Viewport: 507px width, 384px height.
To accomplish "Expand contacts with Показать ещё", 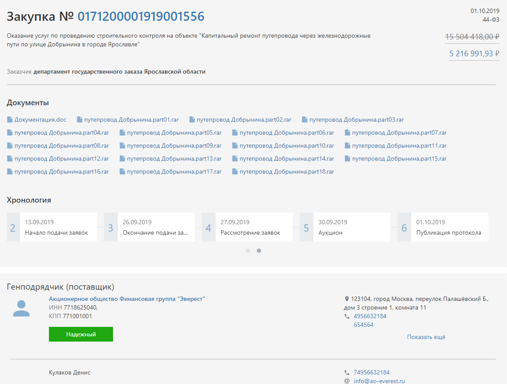I will [x=426, y=337].
